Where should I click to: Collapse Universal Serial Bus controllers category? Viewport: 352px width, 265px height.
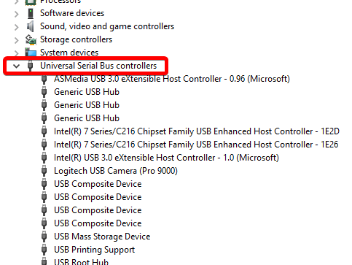[x=16, y=66]
